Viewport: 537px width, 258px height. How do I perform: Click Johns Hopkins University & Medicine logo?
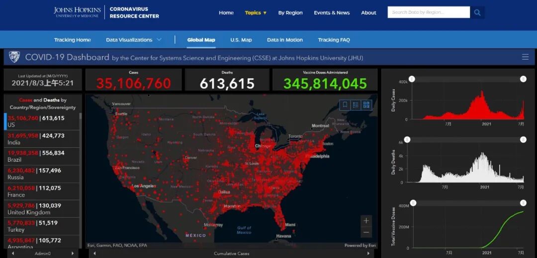[x=78, y=12]
